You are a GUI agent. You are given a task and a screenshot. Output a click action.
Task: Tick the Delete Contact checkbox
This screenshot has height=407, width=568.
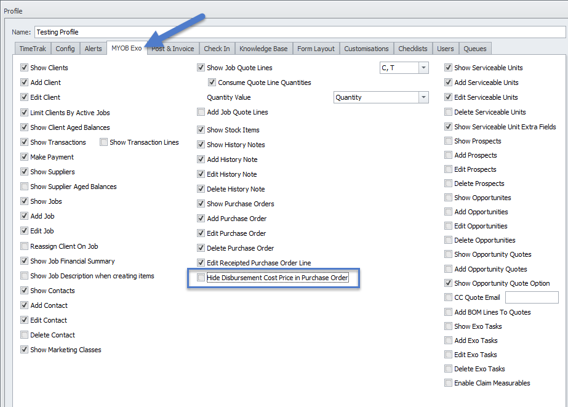click(x=25, y=335)
